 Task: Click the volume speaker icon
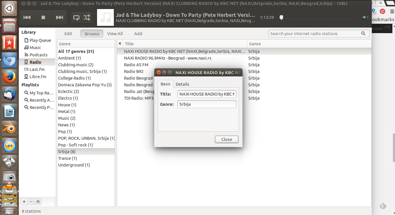pyautogui.click(x=365, y=17)
